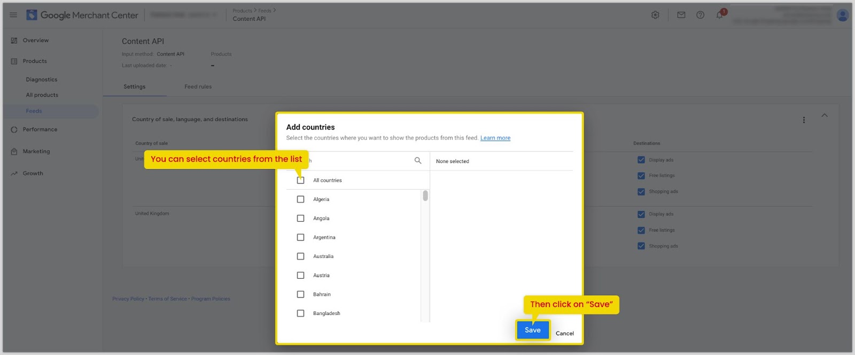The image size is (855, 355).
Task: Click the Cancel button
Action: 565,333
